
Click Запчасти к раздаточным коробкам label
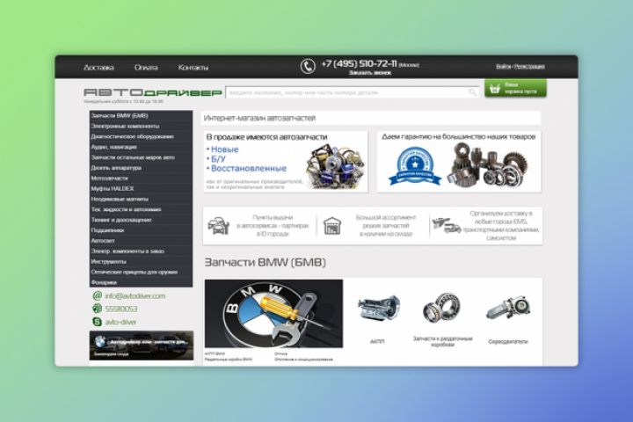(442, 342)
